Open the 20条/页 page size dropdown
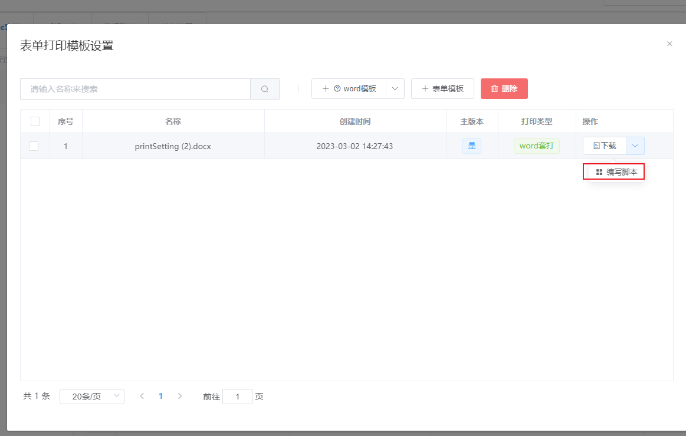The width and height of the screenshot is (686, 436). coord(92,397)
